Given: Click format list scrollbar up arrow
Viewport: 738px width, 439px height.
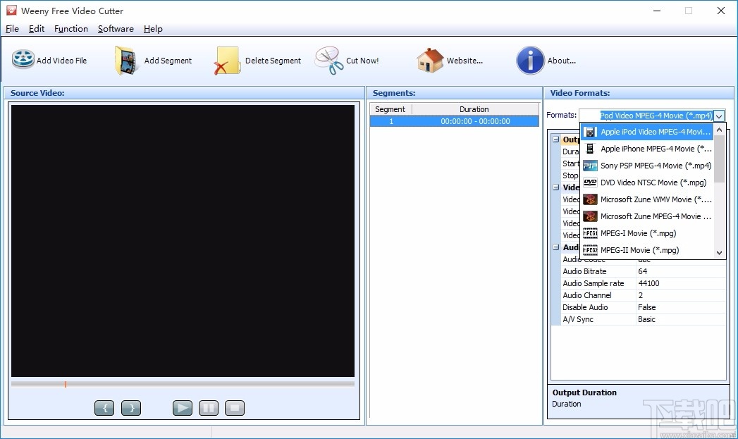Looking at the screenshot, I should tap(719, 130).
